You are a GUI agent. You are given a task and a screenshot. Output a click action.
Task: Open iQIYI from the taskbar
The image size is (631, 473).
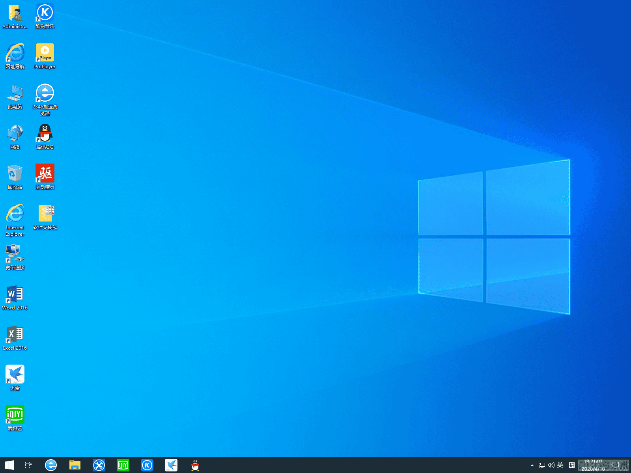[x=123, y=465]
